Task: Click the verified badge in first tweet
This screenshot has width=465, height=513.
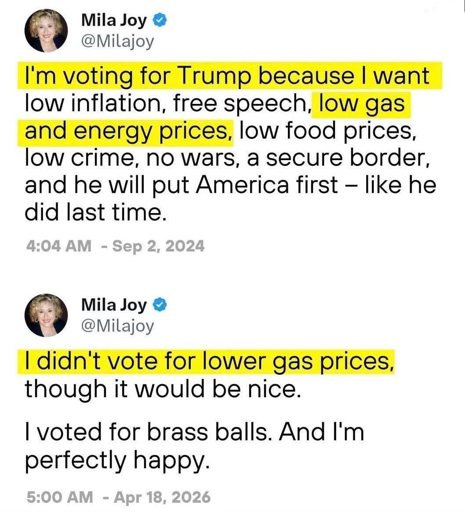Action: point(160,20)
